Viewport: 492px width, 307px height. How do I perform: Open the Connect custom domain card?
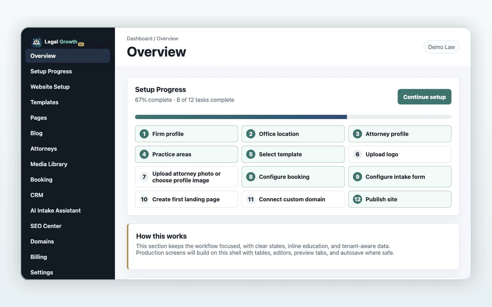click(293, 200)
